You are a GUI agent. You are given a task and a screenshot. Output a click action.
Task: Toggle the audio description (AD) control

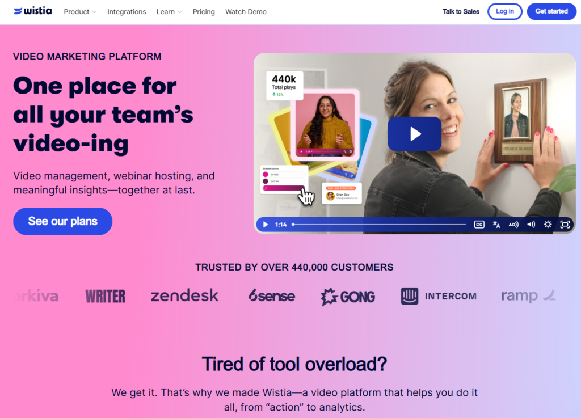coord(513,225)
